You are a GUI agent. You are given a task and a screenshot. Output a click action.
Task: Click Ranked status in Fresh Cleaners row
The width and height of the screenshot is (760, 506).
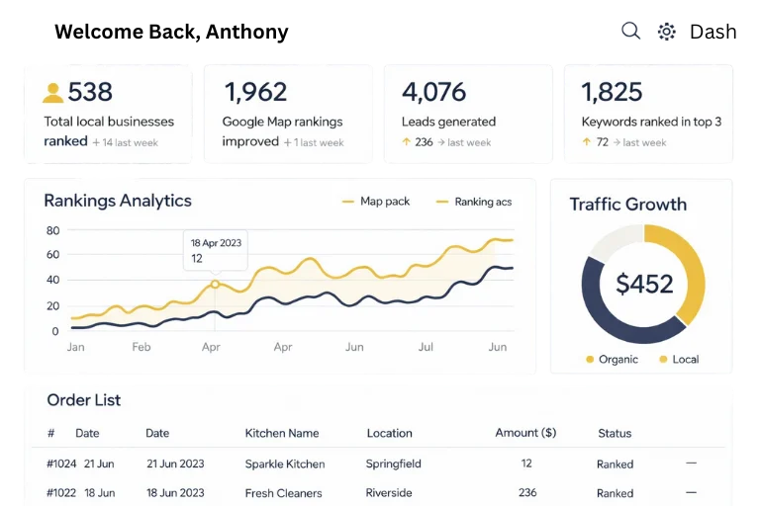coord(616,493)
